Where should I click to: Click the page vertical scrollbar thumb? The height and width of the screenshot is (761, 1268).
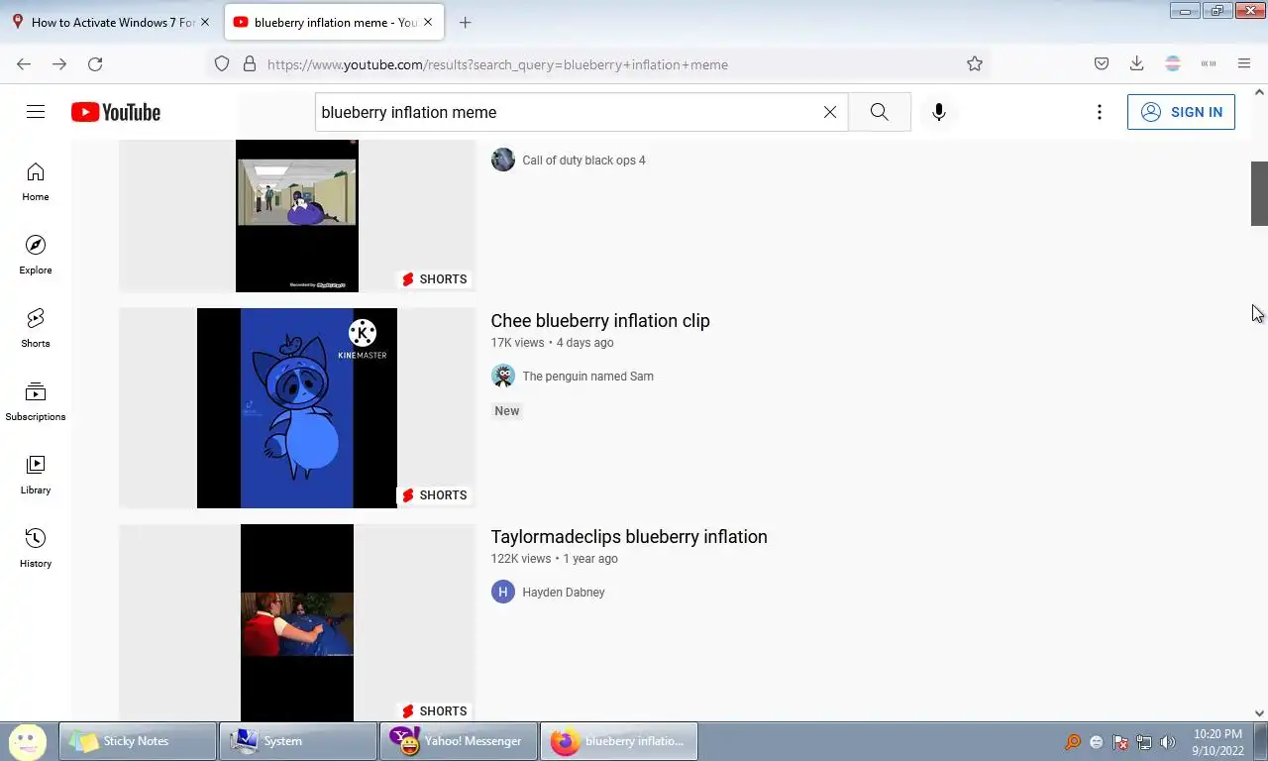pos(1259,193)
